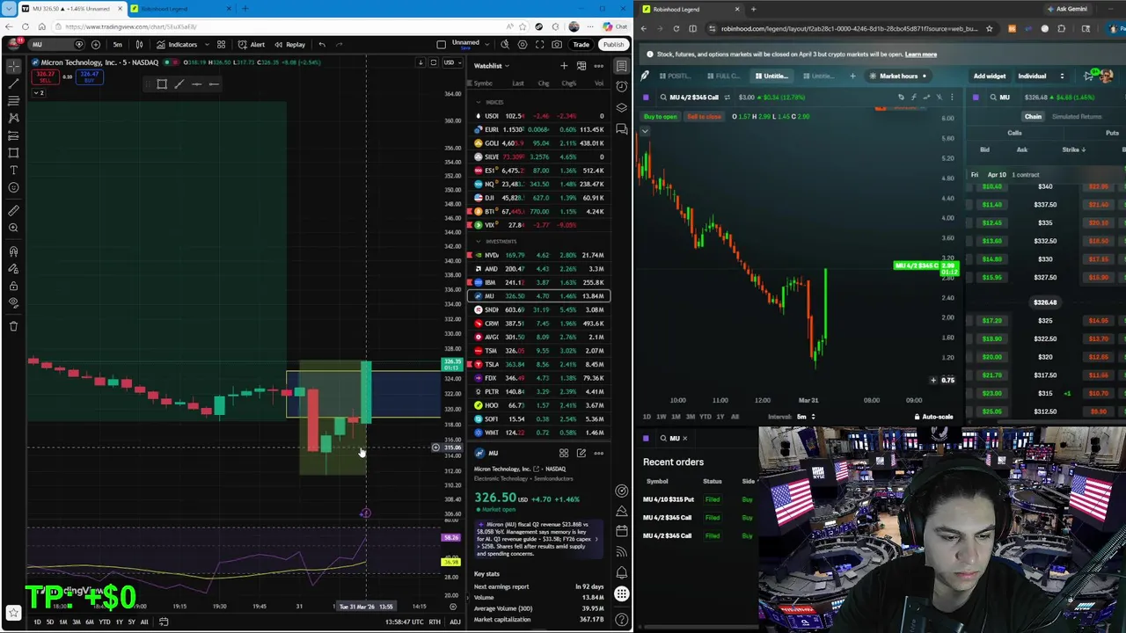Toggle Market hours setting in Robinhood
This screenshot has width=1126, height=633.
pos(897,76)
